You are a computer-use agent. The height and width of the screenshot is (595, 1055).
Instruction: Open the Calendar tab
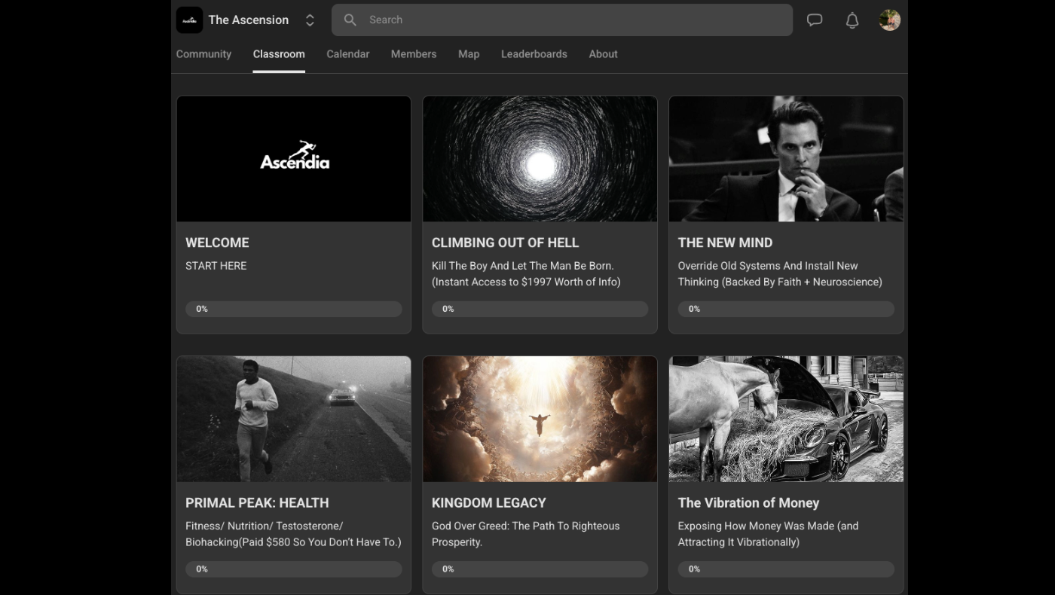[347, 54]
